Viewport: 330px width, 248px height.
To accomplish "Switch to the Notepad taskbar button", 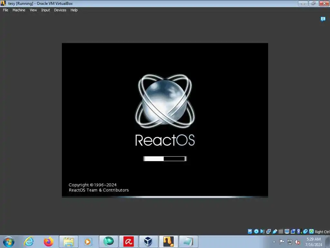I will (x=188, y=242).
